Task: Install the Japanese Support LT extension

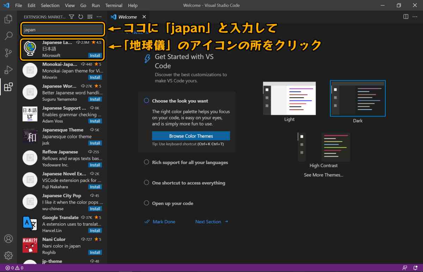Action: [x=95, y=121]
